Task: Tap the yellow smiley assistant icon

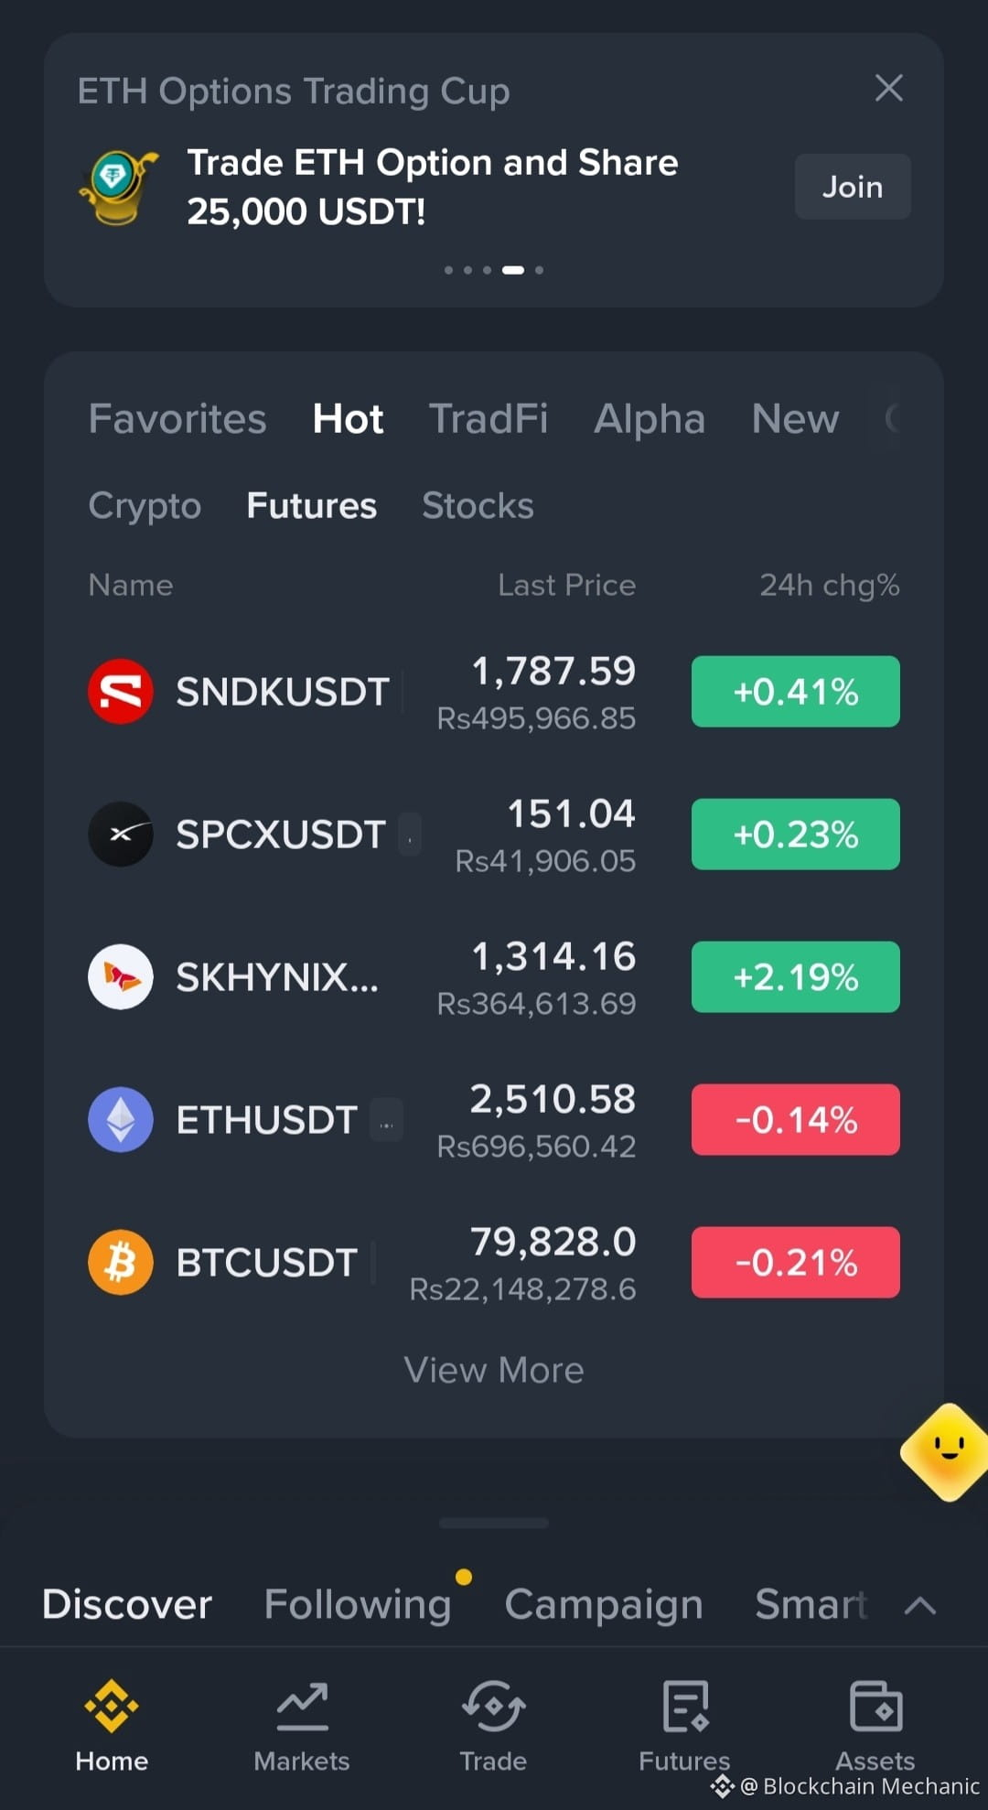Action: [947, 1452]
